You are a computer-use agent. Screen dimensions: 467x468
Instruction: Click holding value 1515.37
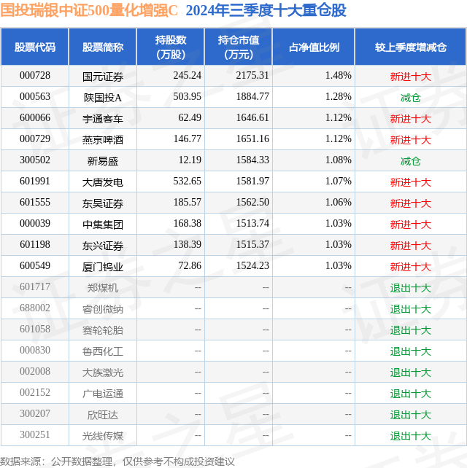252,245
